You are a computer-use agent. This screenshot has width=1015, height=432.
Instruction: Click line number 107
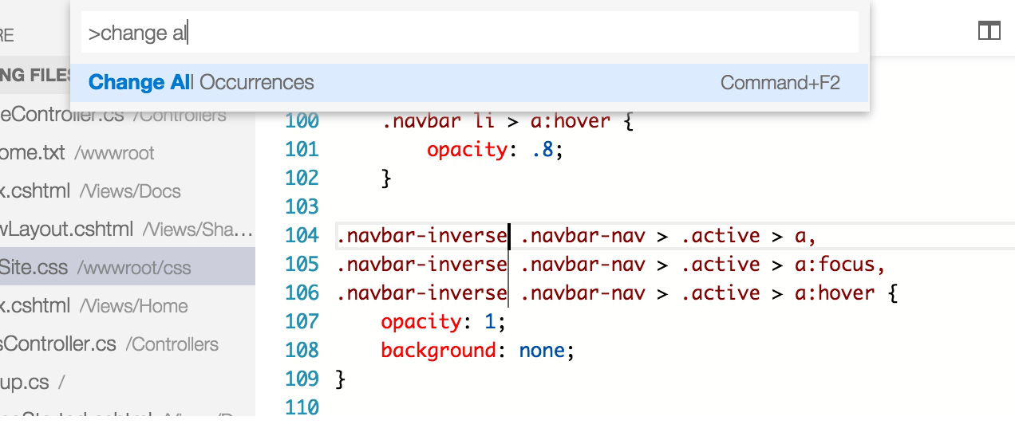tap(302, 322)
